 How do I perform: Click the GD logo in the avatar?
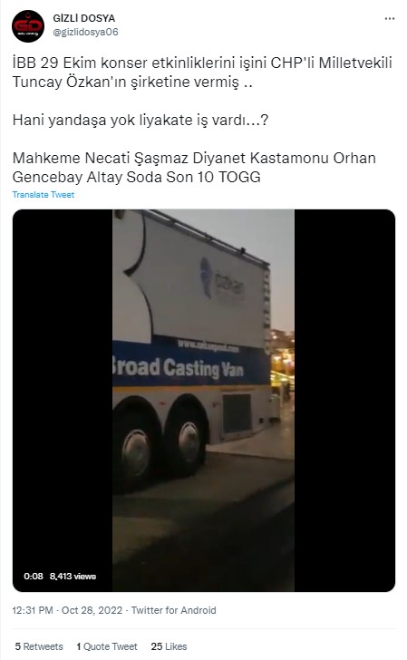(x=28, y=27)
